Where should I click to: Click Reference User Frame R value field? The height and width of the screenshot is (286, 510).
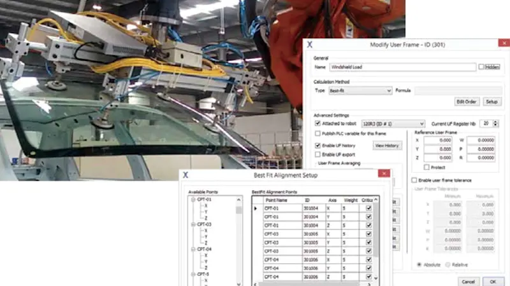coord(481,158)
